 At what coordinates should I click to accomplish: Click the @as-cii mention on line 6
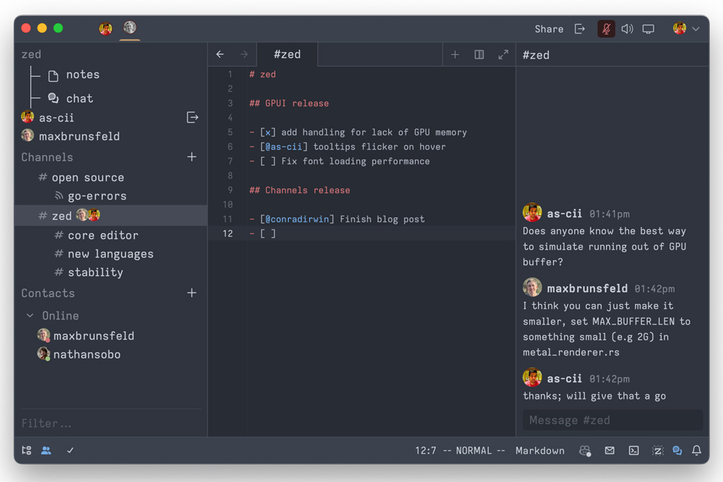pos(283,147)
